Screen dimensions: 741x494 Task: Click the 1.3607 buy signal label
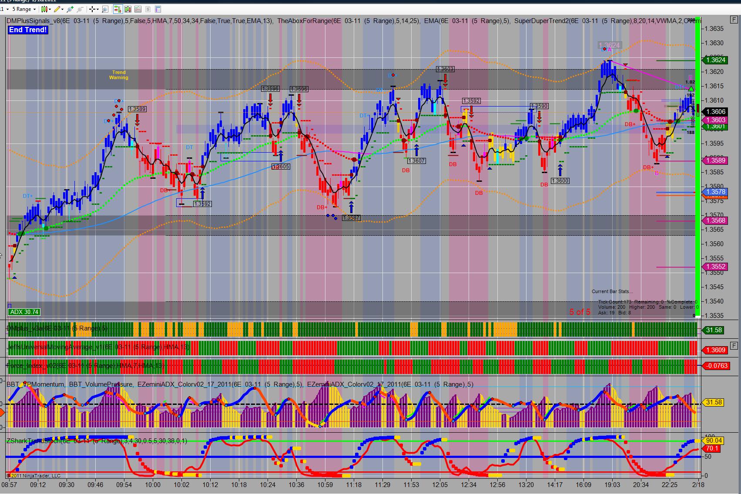coord(416,161)
